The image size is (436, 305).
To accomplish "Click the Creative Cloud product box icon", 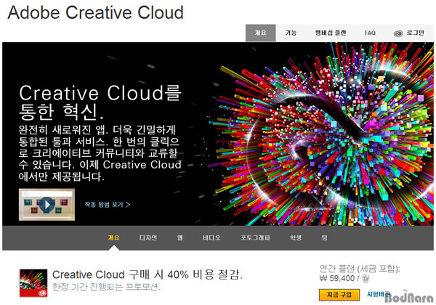I will coord(33,282).
